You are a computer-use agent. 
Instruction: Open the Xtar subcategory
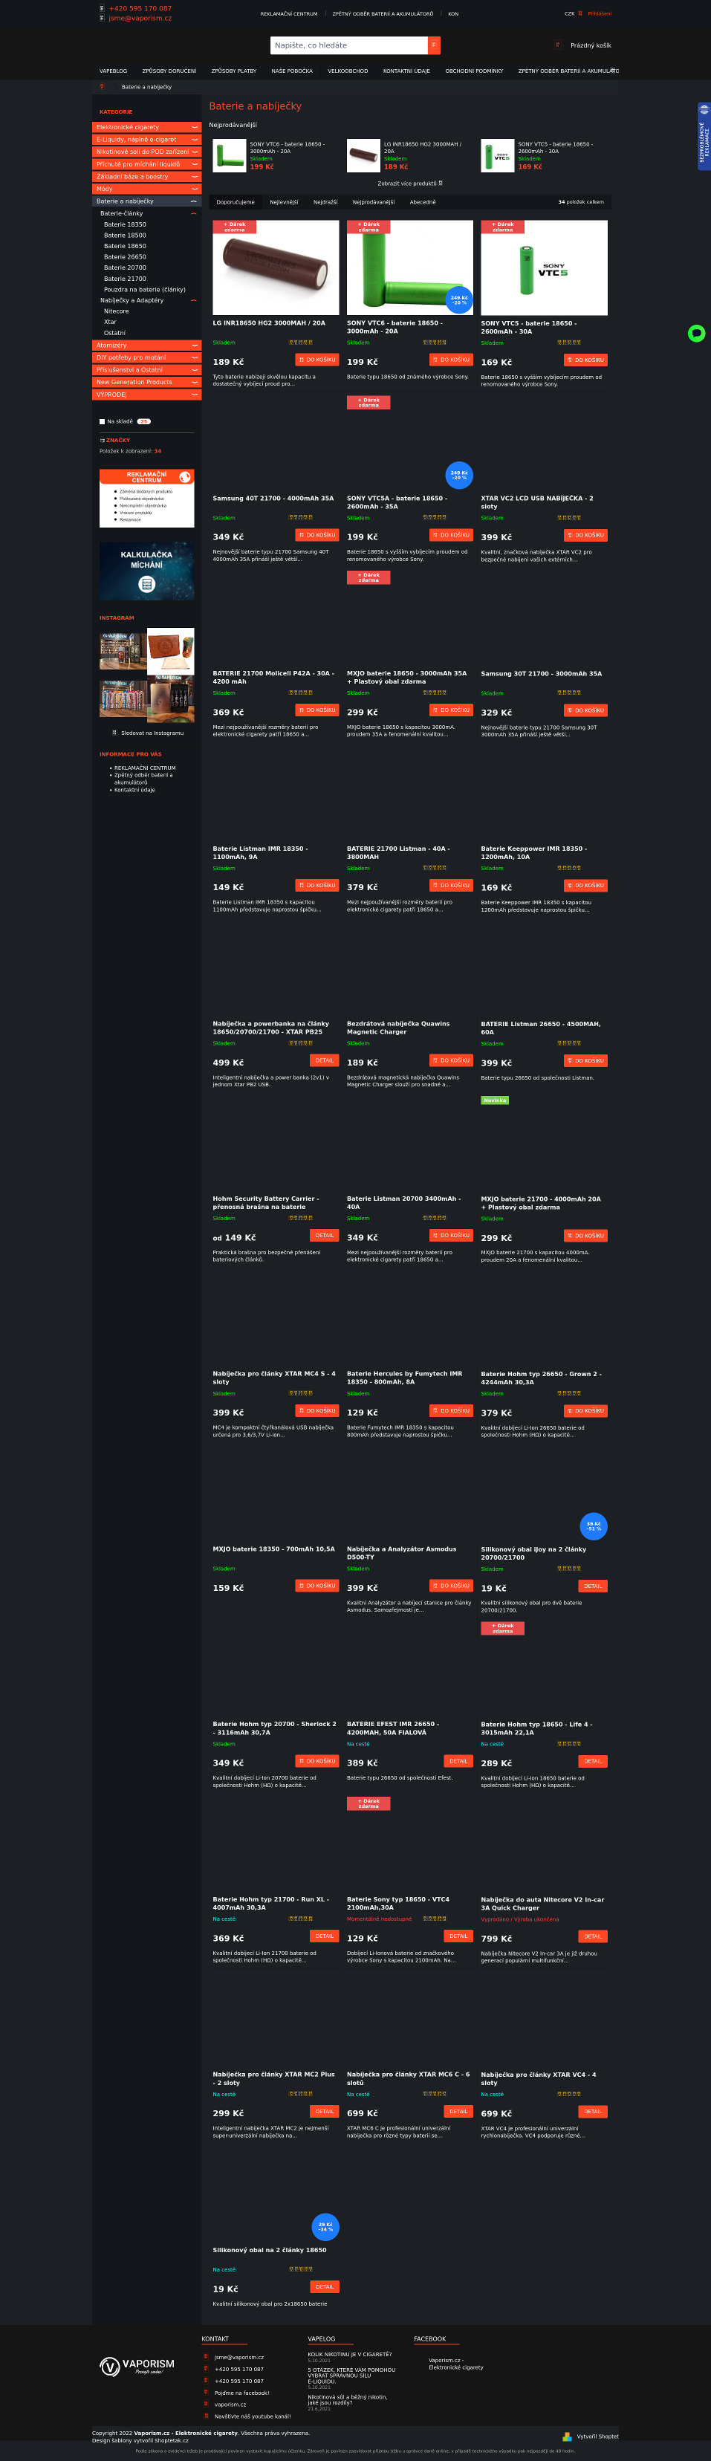tap(110, 322)
